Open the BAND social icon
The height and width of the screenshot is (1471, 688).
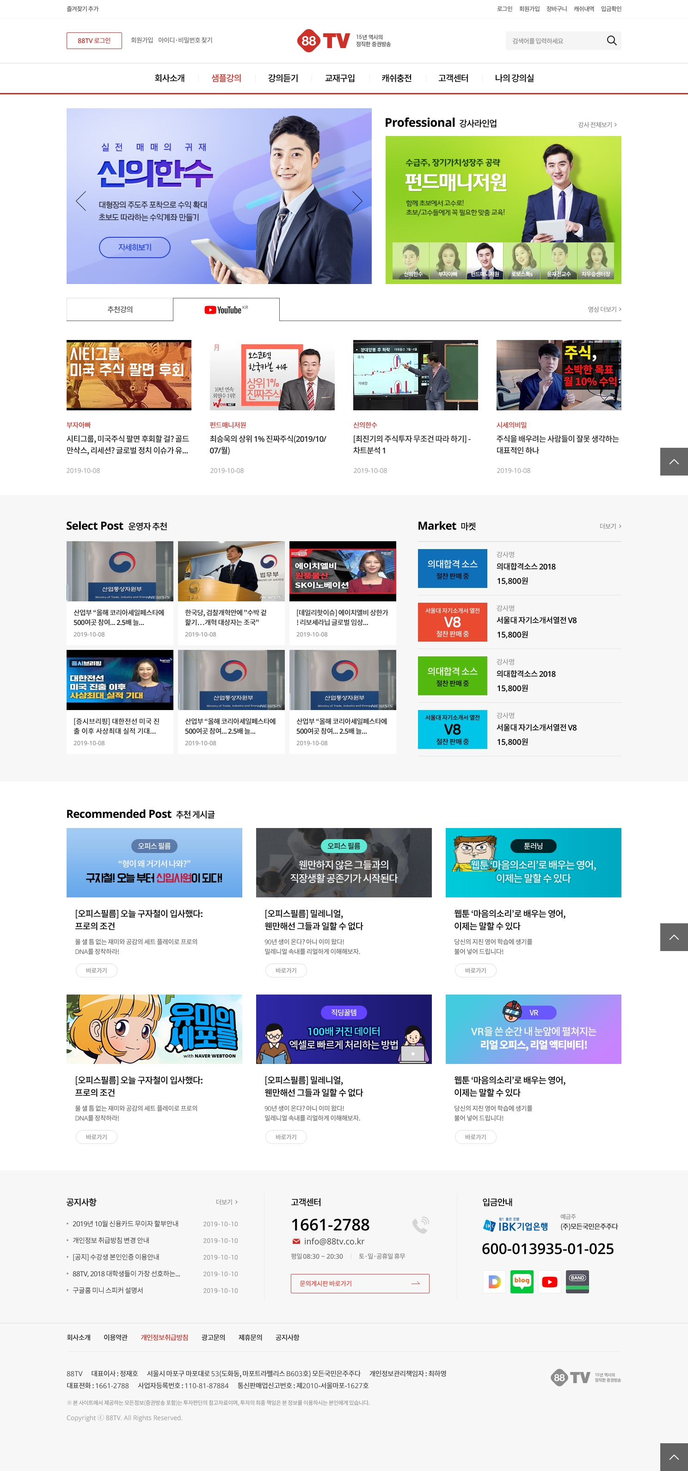pyautogui.click(x=577, y=1281)
